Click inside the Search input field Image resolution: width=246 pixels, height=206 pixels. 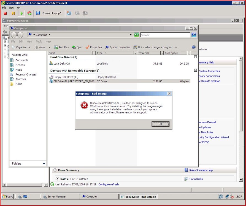165,35
